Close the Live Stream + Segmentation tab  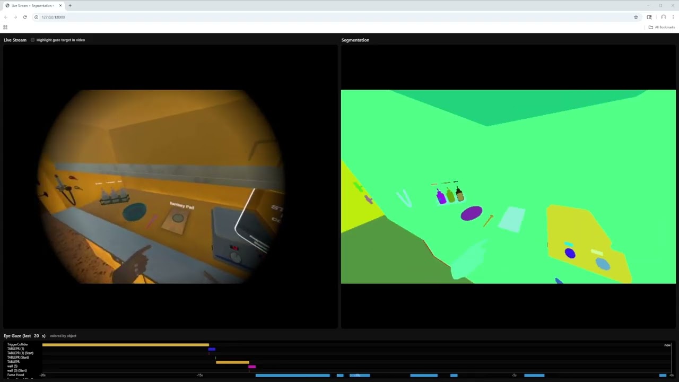click(60, 5)
